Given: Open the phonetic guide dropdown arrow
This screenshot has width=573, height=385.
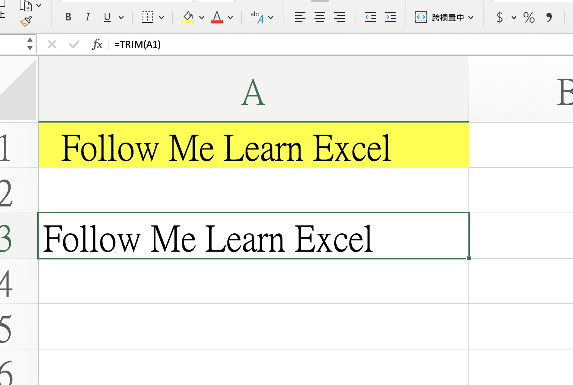Looking at the screenshot, I should click(271, 17).
